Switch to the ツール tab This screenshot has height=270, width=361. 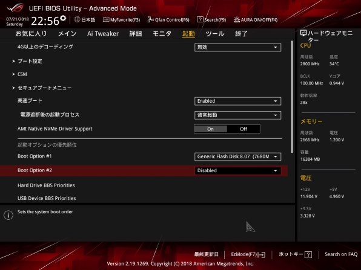215,34
